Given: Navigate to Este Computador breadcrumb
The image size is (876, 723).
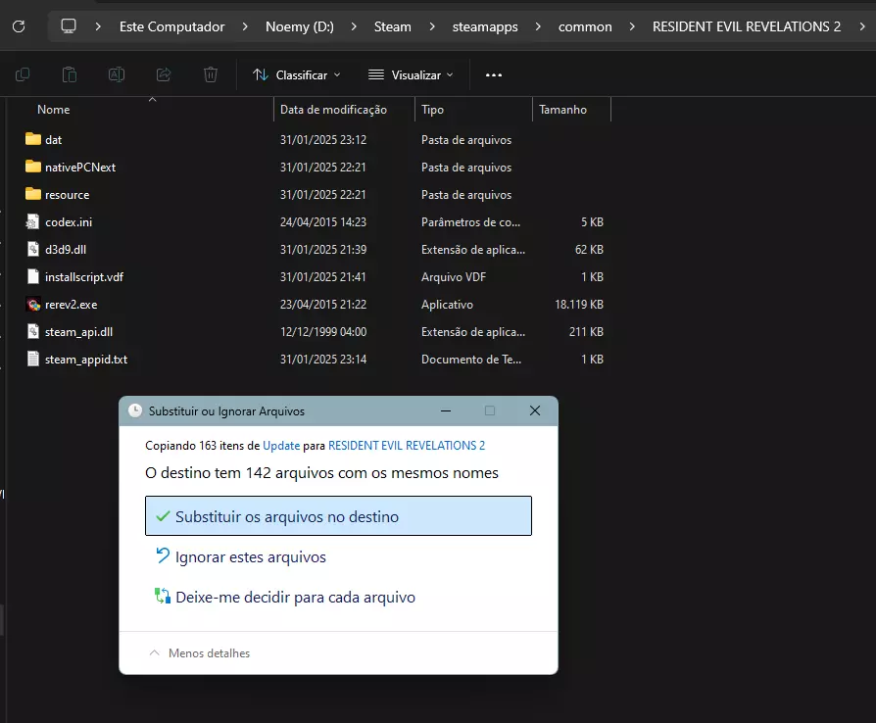Looking at the screenshot, I should pyautogui.click(x=172, y=26).
